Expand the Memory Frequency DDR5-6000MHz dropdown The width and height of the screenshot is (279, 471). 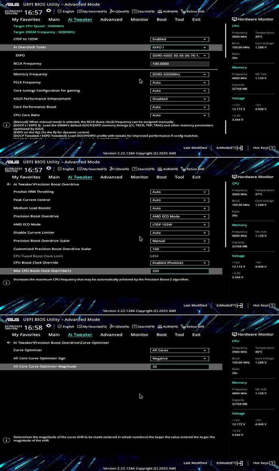pos(179,74)
